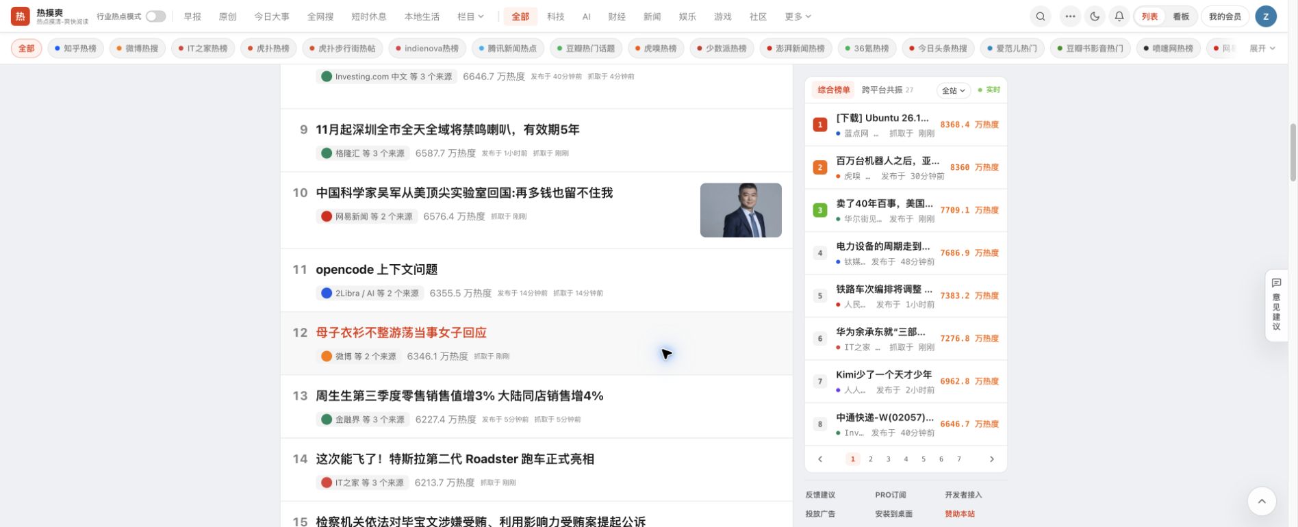The width and height of the screenshot is (1298, 527).
Task: Open the Z user avatar
Action: [1266, 16]
